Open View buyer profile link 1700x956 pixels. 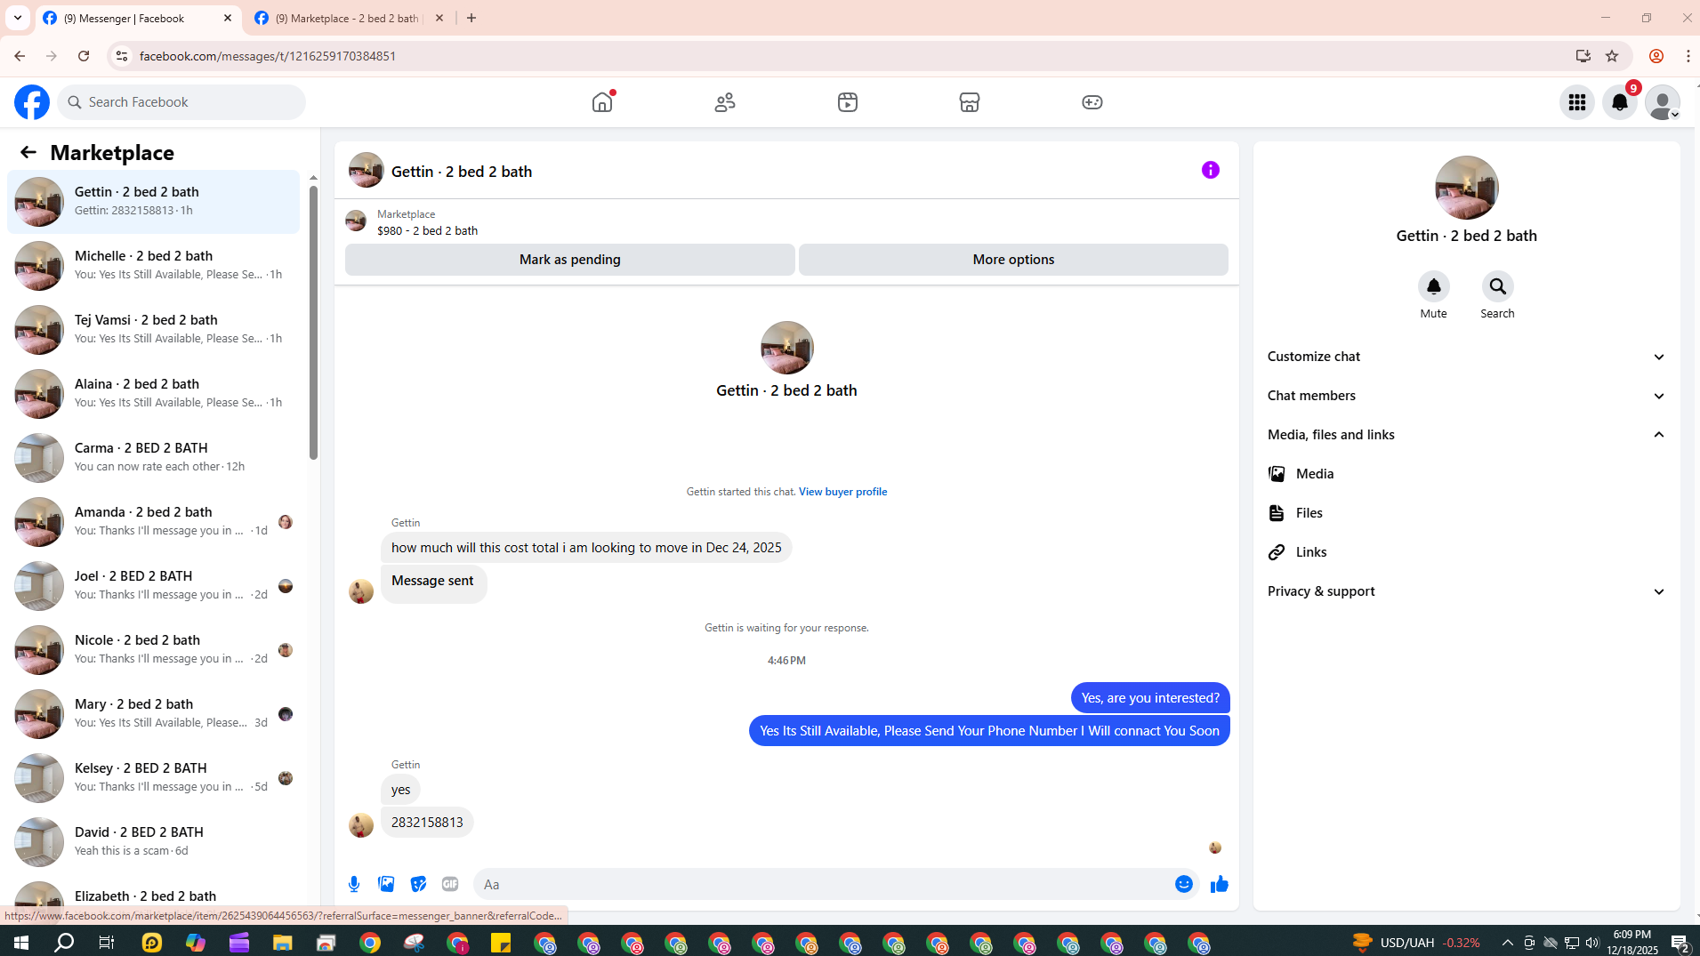(842, 492)
